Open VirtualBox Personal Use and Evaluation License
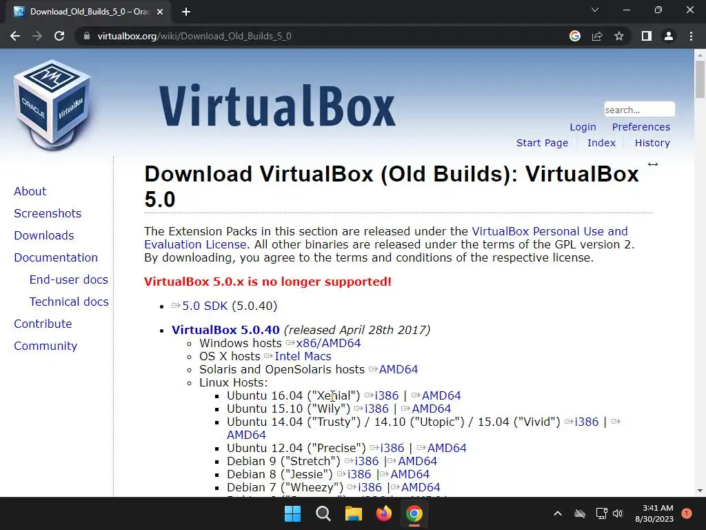Viewport: 706px width, 530px height. [x=549, y=231]
